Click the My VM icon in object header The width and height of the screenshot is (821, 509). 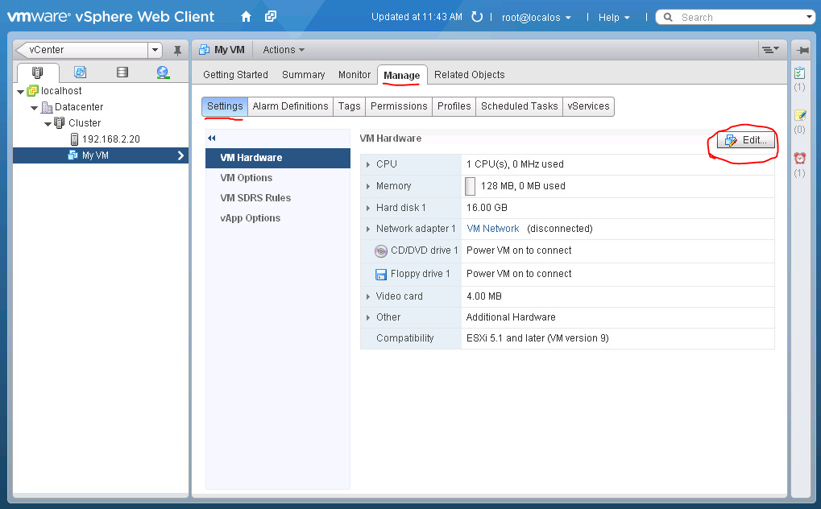pos(204,50)
